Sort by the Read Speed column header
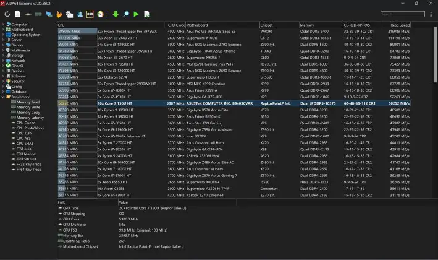Screen dimensions: 438x260 tap(395, 25)
